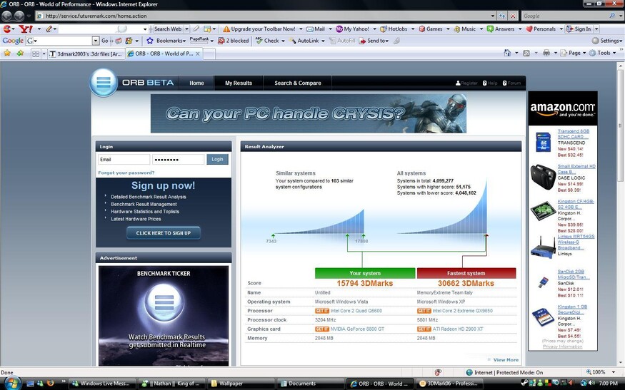Click the Yahoo! logo on toolbar

coord(26,29)
